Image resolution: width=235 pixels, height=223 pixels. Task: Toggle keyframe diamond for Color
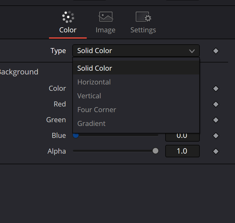click(x=216, y=89)
